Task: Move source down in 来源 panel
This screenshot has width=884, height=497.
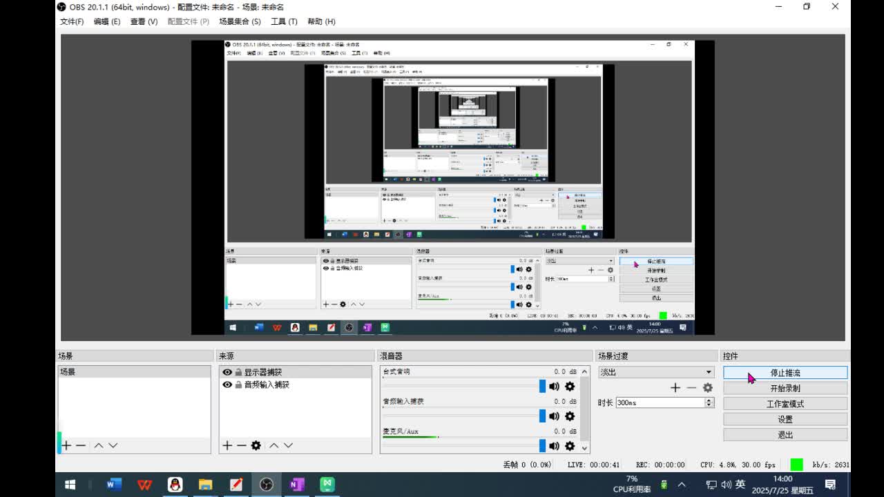Action: coord(289,446)
